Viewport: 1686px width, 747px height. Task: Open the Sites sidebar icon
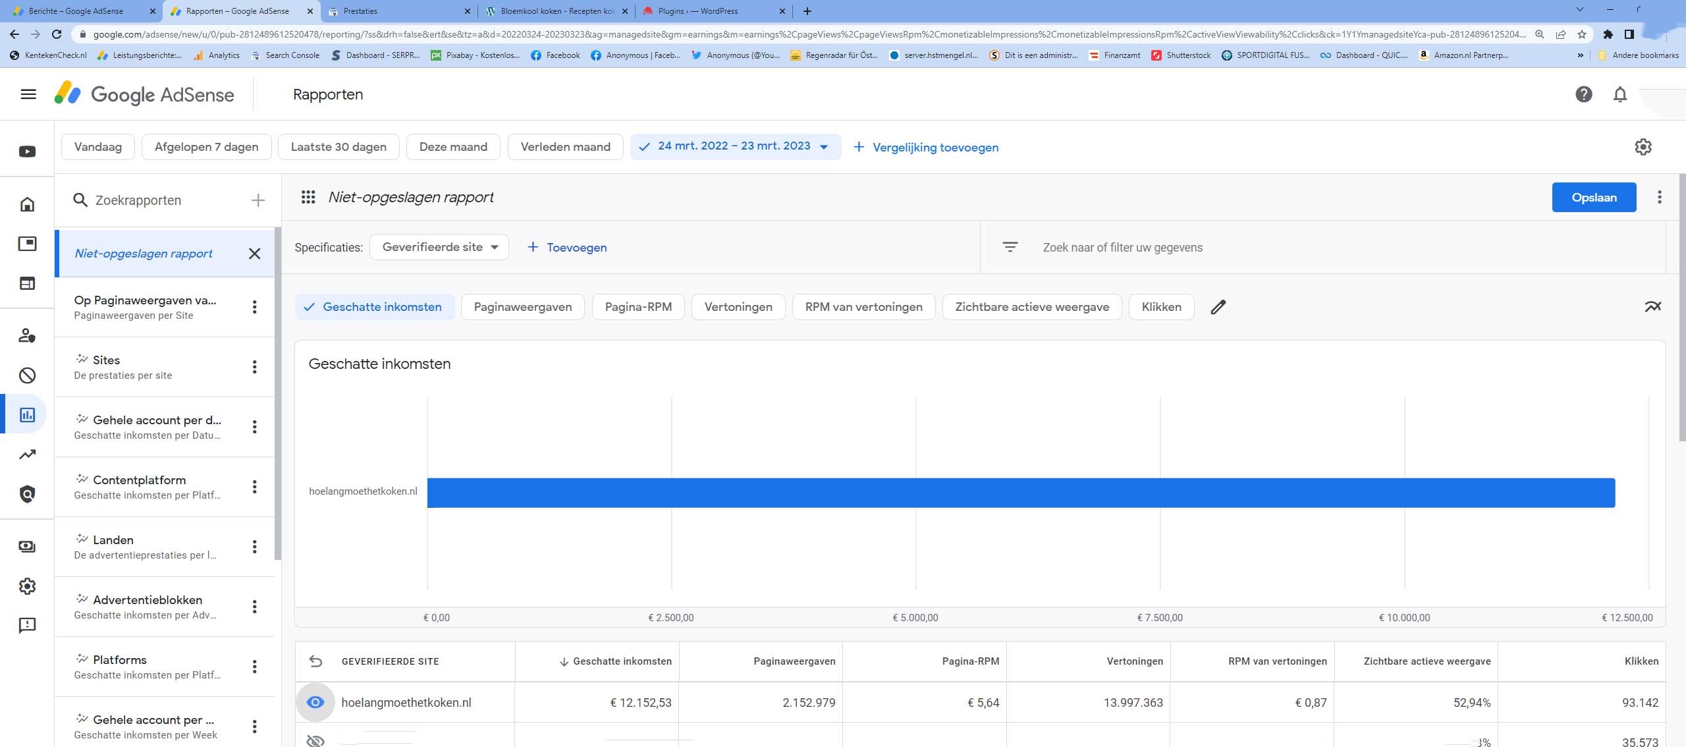(x=27, y=283)
